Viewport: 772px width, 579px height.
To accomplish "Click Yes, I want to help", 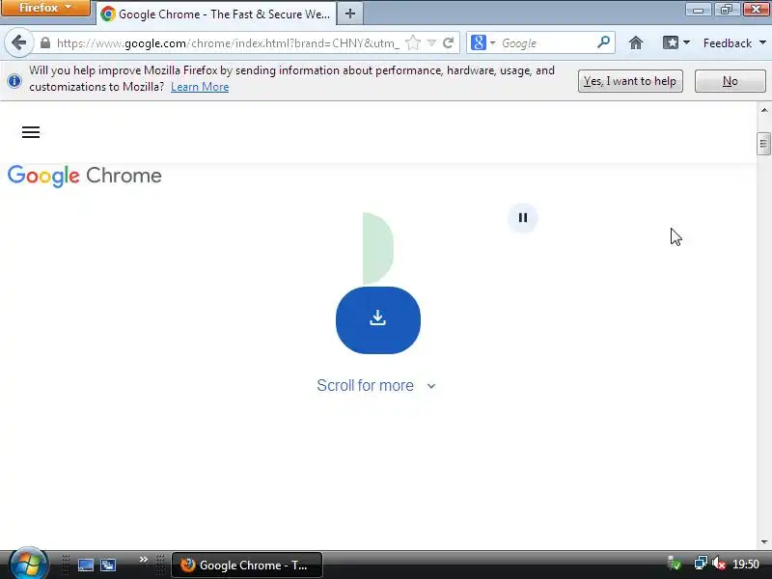I will [630, 81].
